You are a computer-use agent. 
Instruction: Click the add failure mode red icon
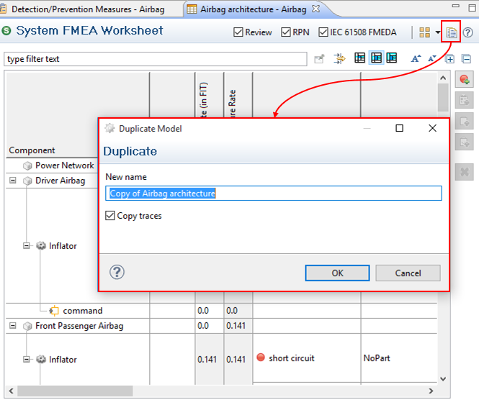465,80
